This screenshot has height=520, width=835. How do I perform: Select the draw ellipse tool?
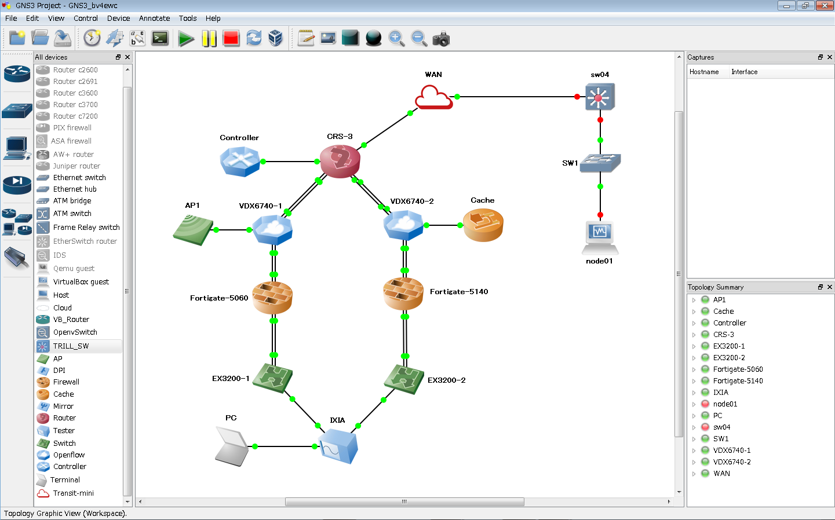point(374,39)
